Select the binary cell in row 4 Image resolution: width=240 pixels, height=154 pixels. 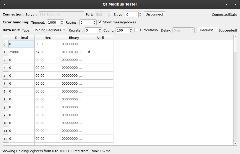tap(74, 76)
